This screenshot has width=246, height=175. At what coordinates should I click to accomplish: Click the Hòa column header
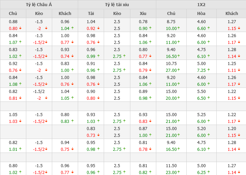point(201,13)
